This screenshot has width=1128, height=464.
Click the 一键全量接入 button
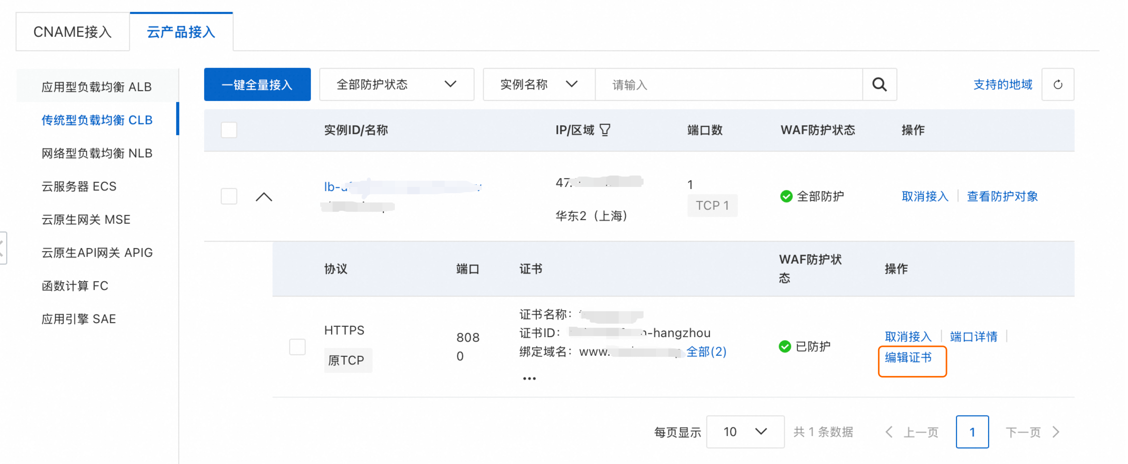(258, 84)
